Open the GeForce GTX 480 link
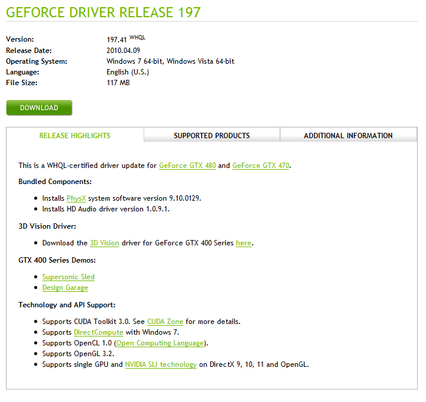This screenshot has height=402, width=426. [x=188, y=166]
